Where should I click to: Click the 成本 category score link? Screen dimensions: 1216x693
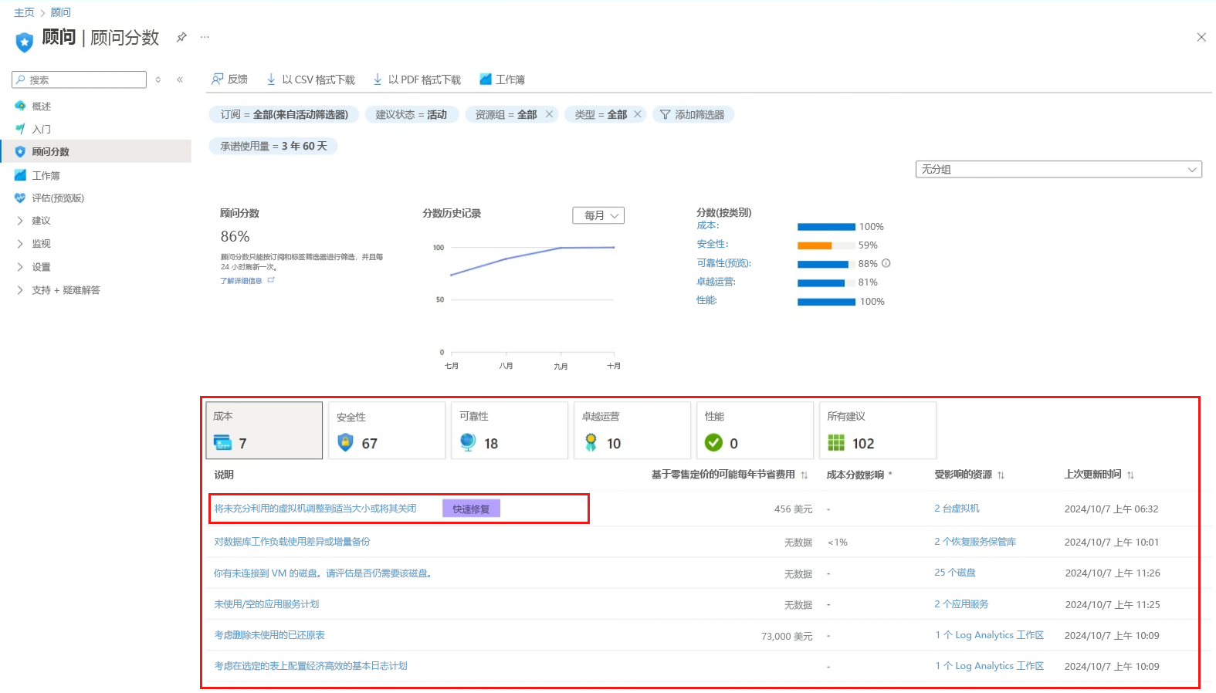coord(707,225)
